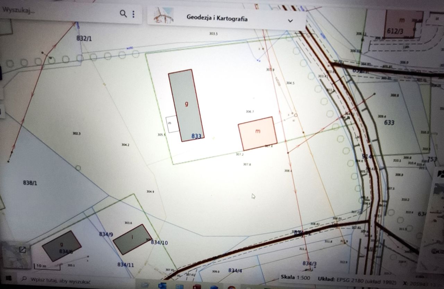Screen dimensions: 444x289
Task: Click the Windows Start button
Action: 8,278
